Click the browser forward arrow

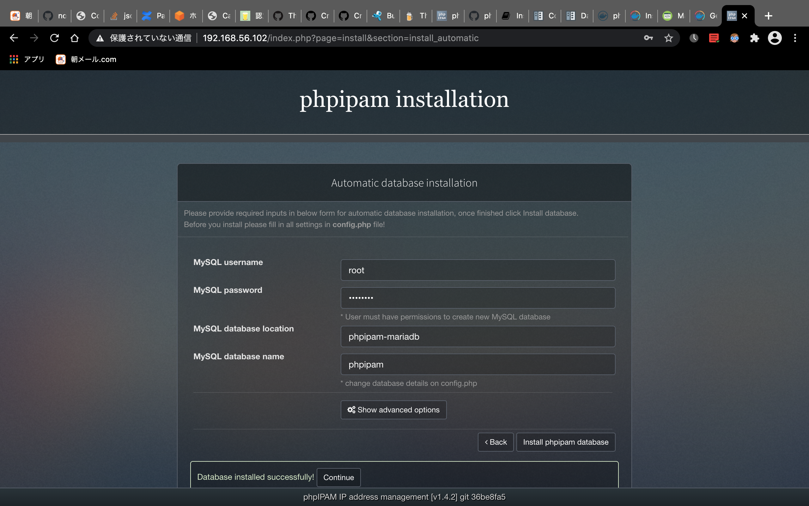point(34,38)
